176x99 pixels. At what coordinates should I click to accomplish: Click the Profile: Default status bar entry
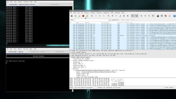click(x=169, y=87)
